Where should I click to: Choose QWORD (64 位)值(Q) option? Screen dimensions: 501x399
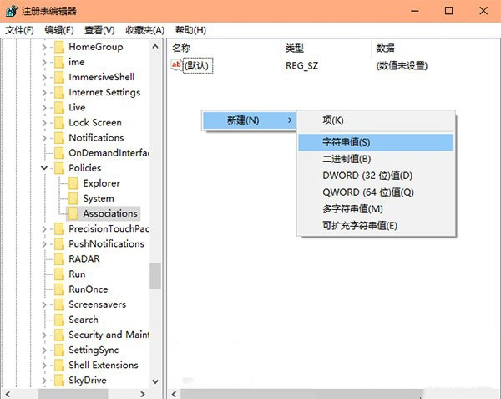click(376, 192)
